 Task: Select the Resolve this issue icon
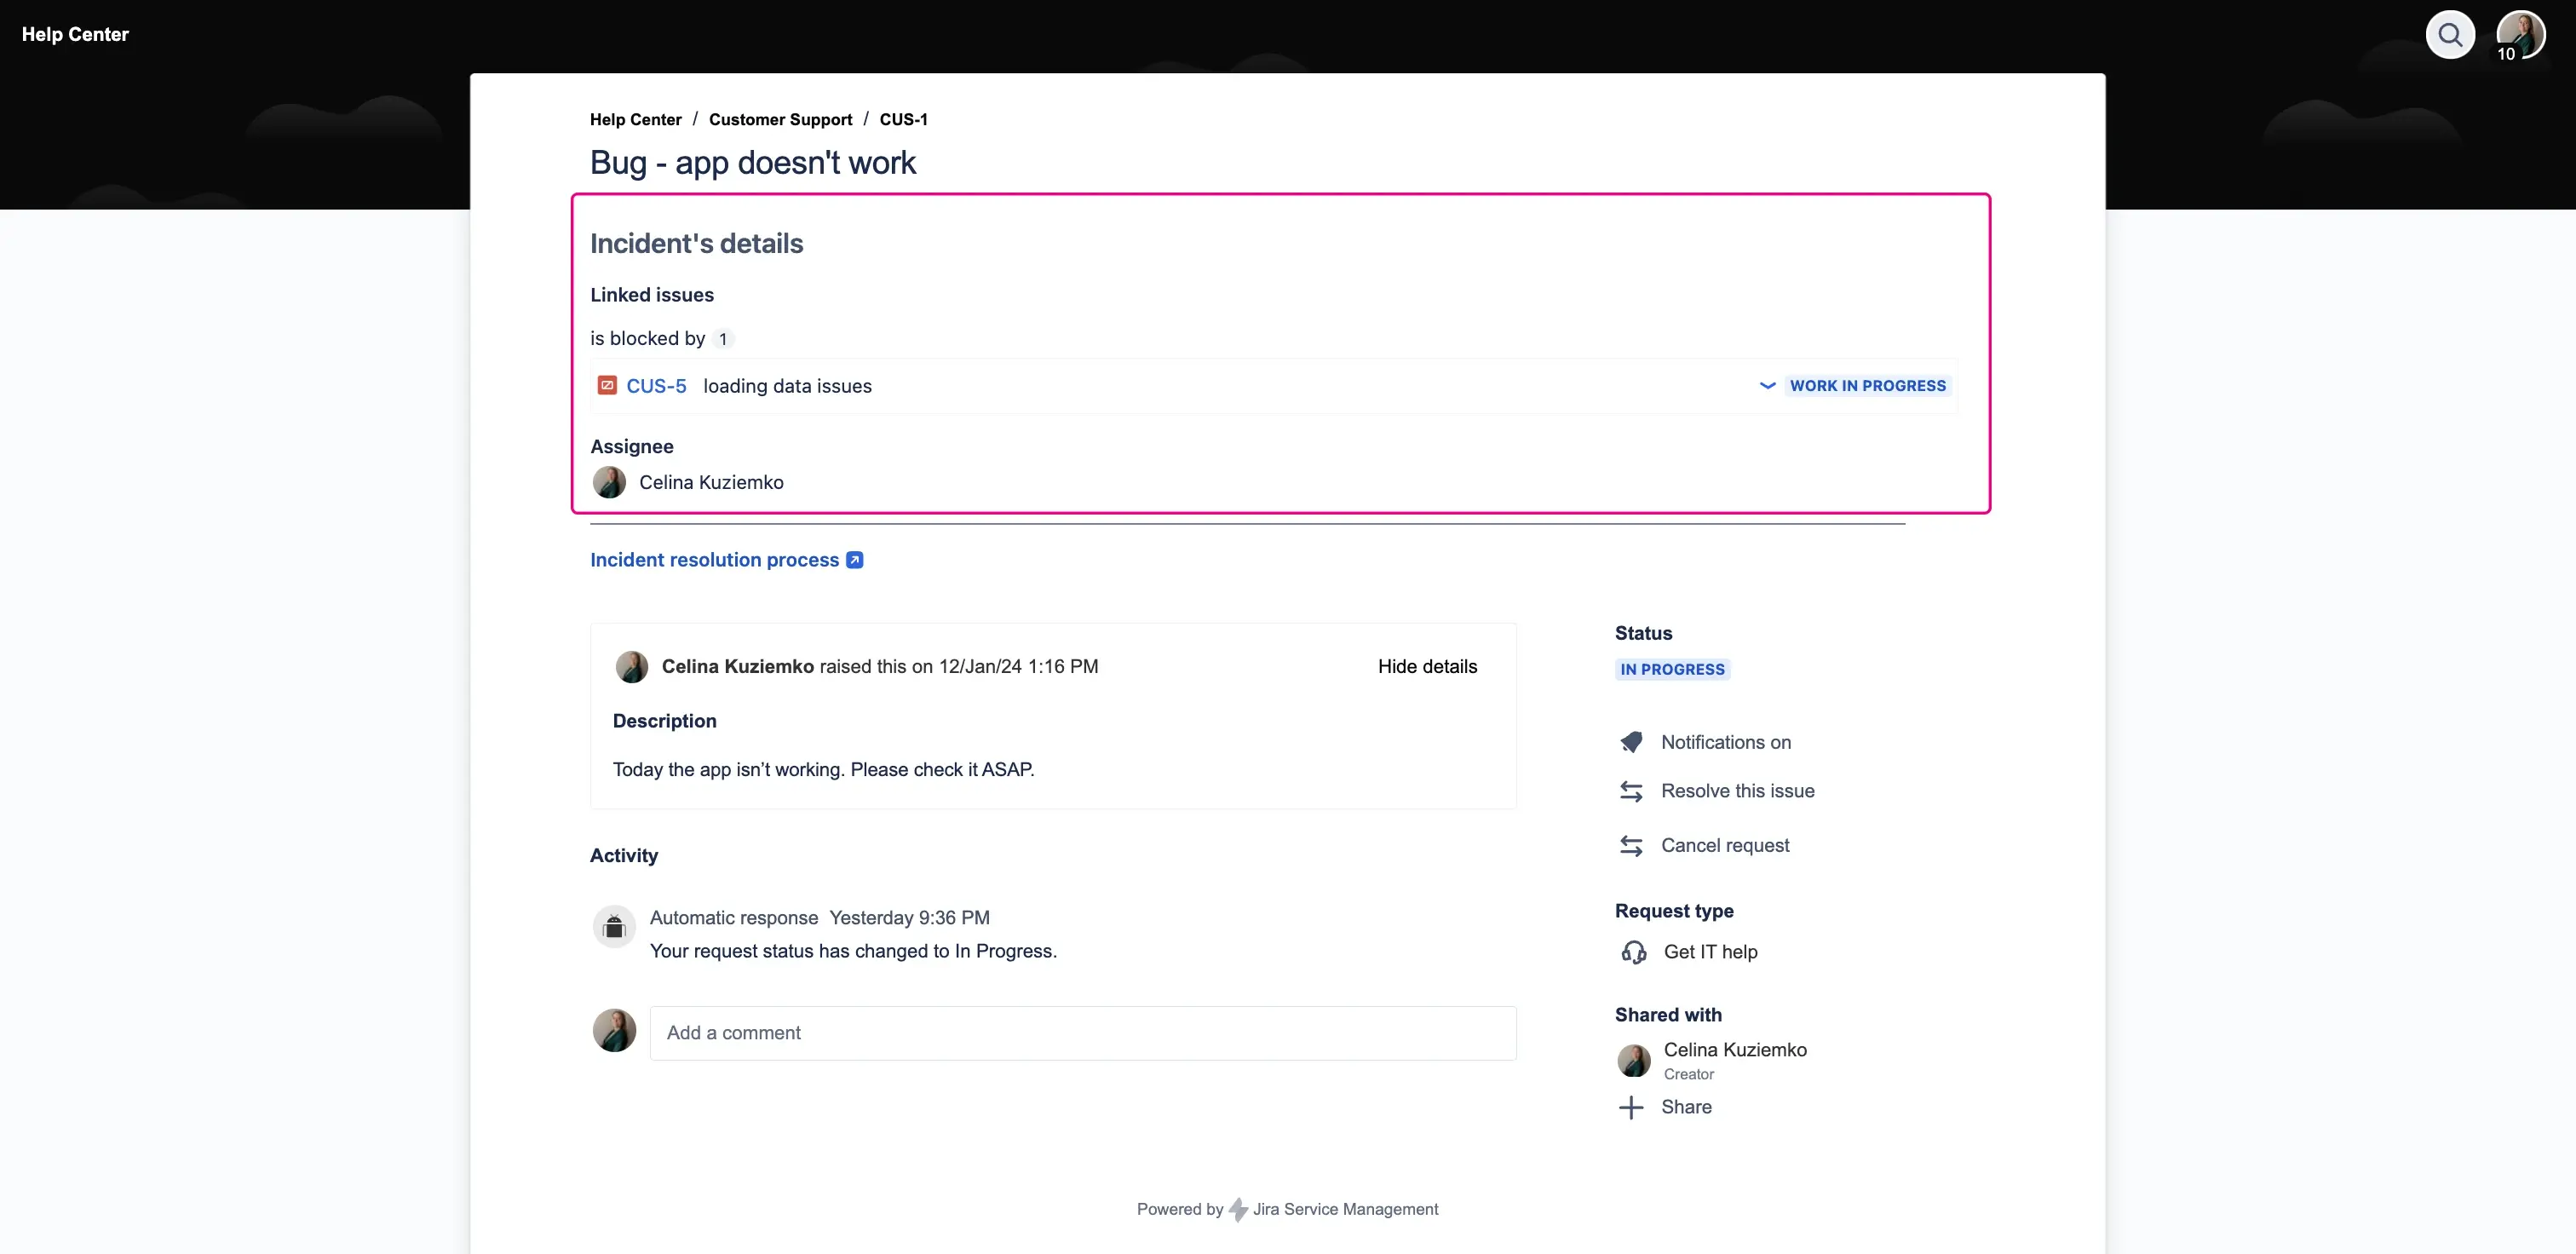(1631, 791)
